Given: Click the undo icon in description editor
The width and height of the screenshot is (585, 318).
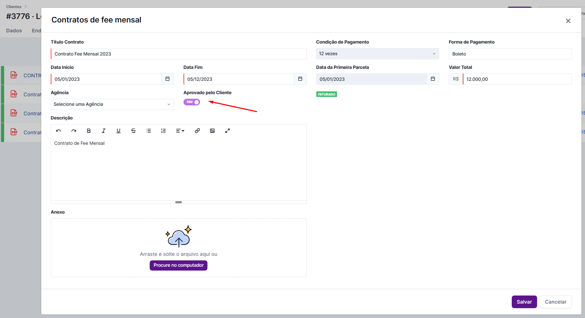Looking at the screenshot, I should pos(58,131).
